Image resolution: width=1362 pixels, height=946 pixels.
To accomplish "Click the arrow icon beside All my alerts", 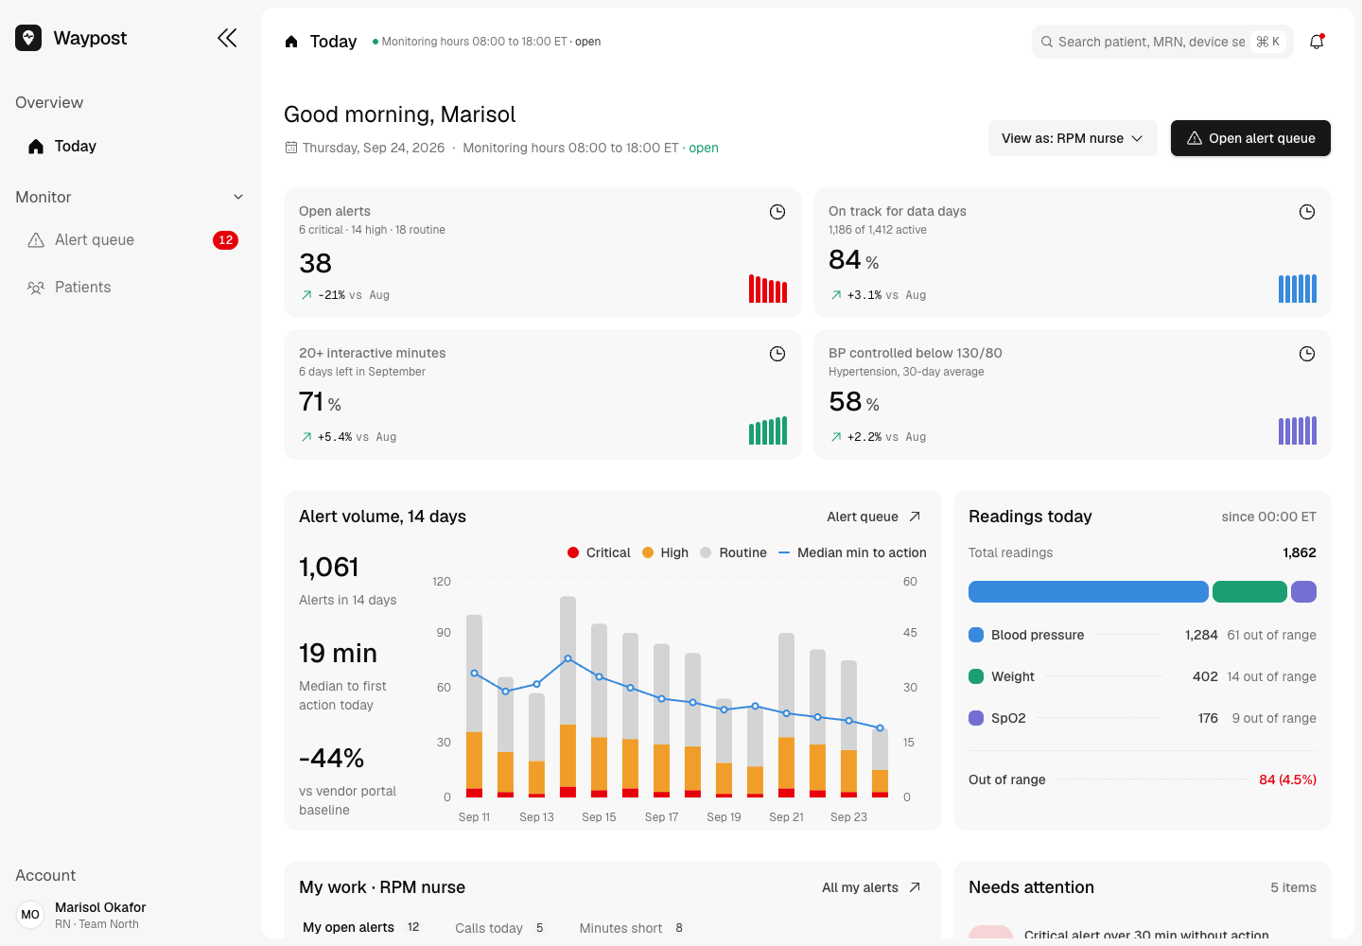I will (x=915, y=887).
